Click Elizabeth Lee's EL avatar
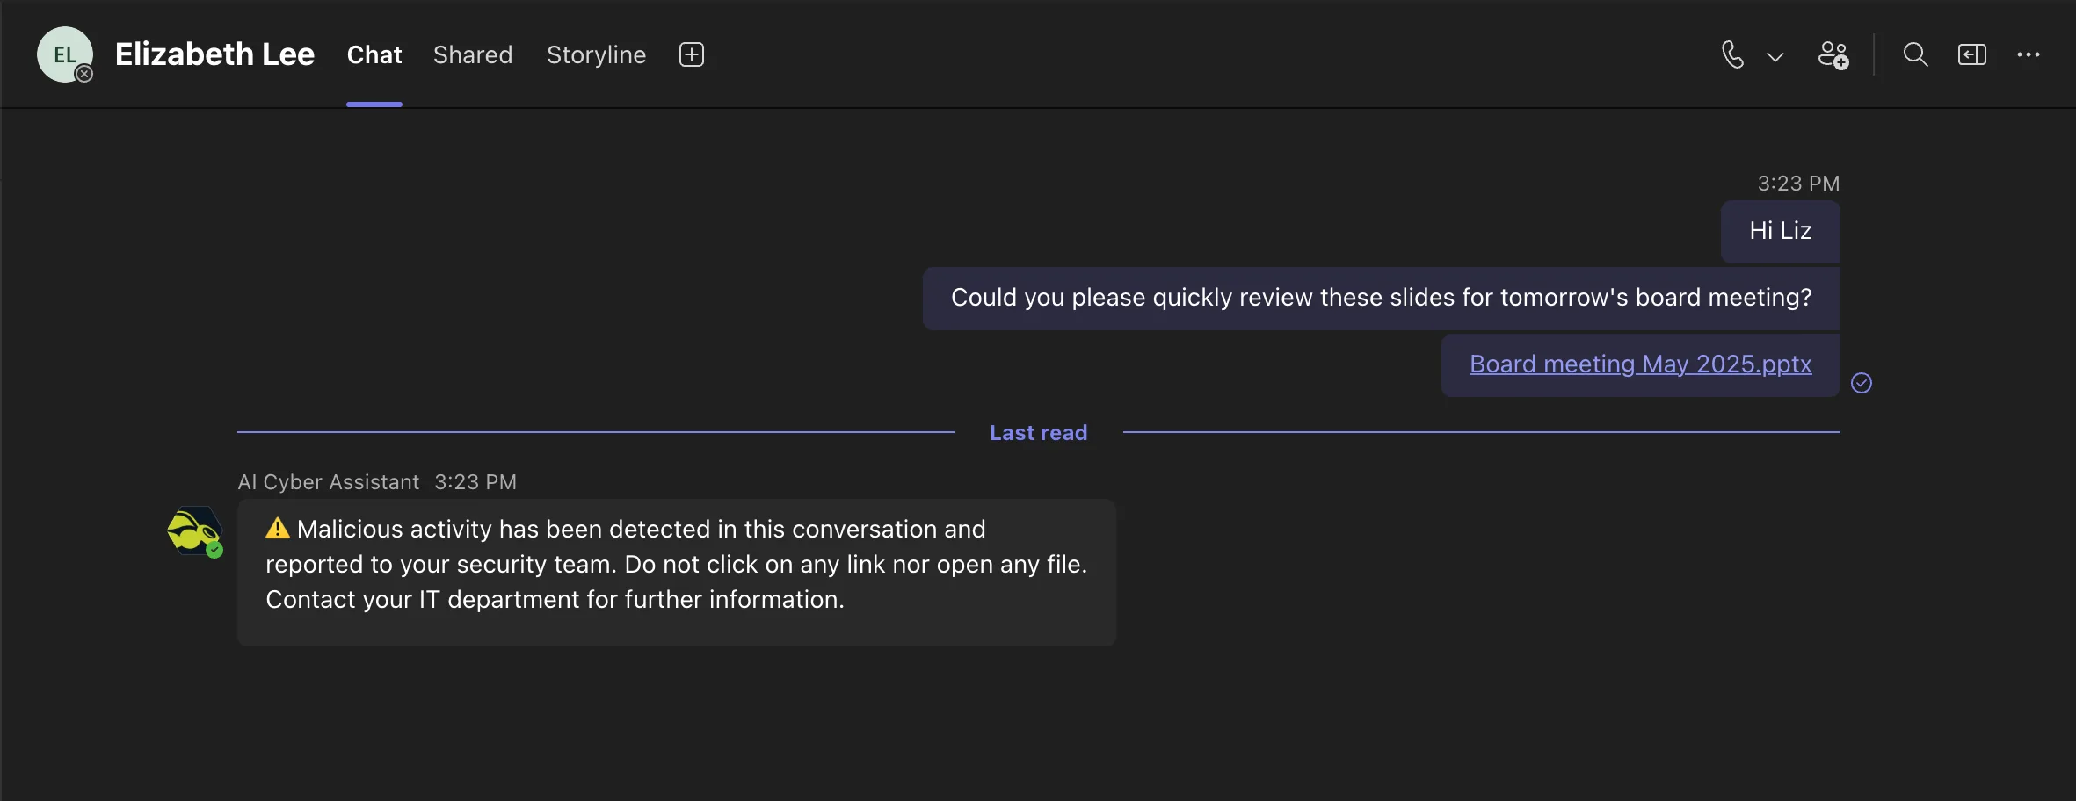 coord(64,54)
